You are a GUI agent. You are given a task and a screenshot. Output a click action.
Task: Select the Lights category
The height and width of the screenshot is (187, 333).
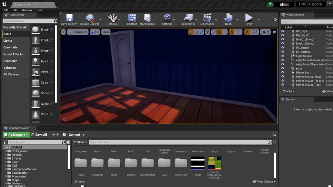tap(8, 41)
